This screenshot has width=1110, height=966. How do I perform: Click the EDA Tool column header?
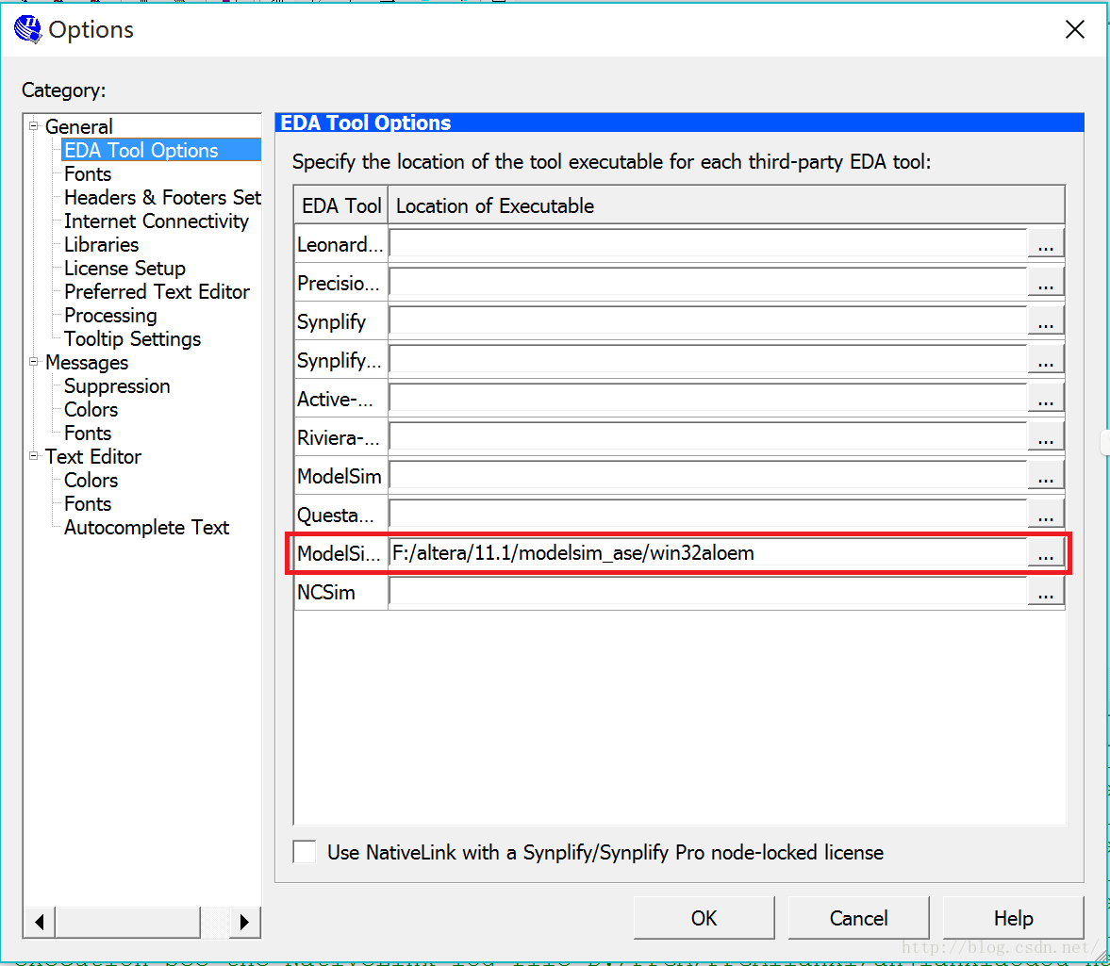coord(341,205)
